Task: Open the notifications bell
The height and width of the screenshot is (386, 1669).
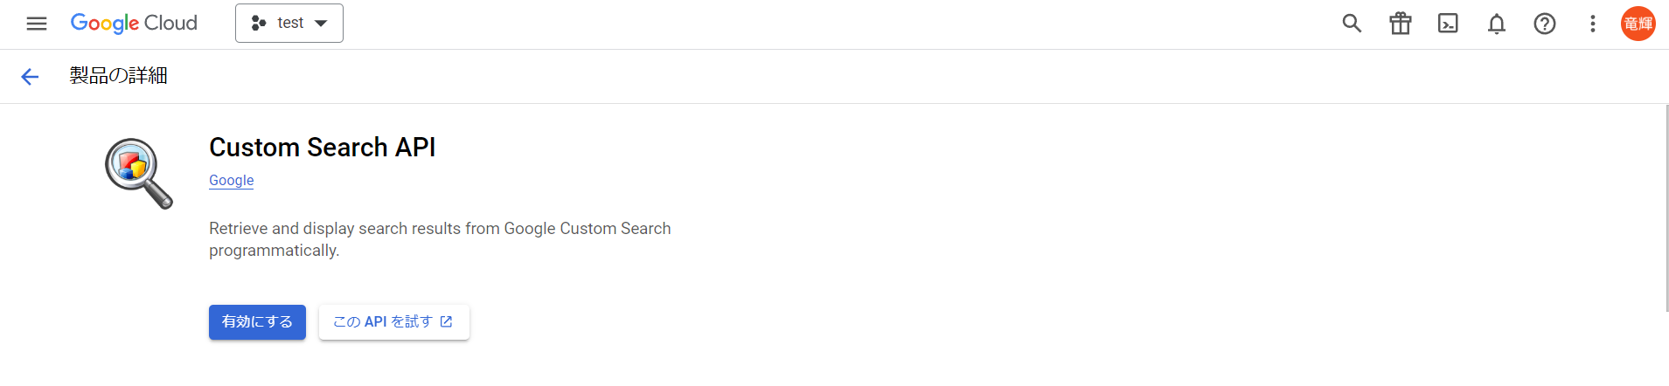Action: [x=1497, y=24]
